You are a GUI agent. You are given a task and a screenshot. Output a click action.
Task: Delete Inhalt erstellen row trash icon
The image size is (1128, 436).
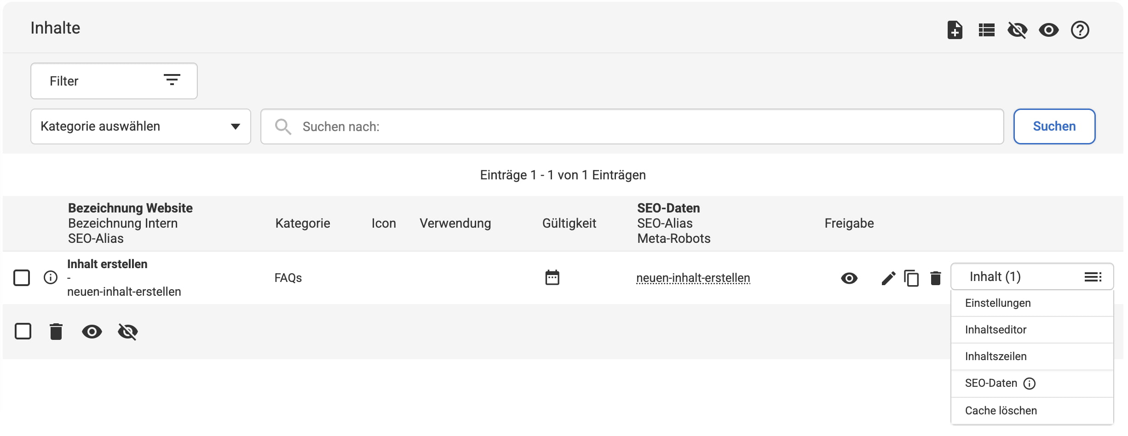coord(935,278)
